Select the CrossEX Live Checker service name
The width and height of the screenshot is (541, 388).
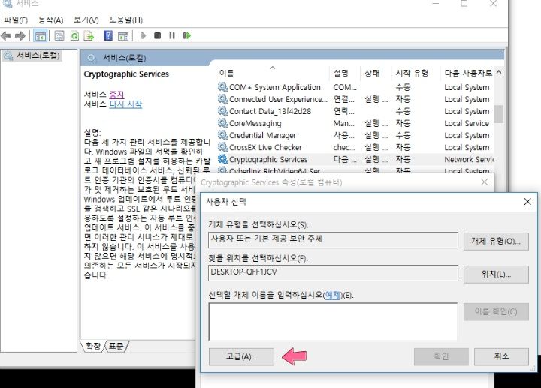[265, 148]
